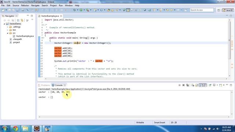Click the editor vertical scrollbar
The image size is (235, 132).
pyautogui.click(x=229, y=40)
